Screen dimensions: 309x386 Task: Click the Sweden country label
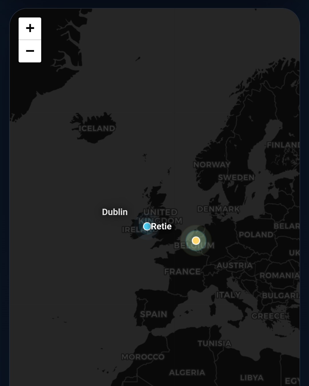[x=236, y=178]
